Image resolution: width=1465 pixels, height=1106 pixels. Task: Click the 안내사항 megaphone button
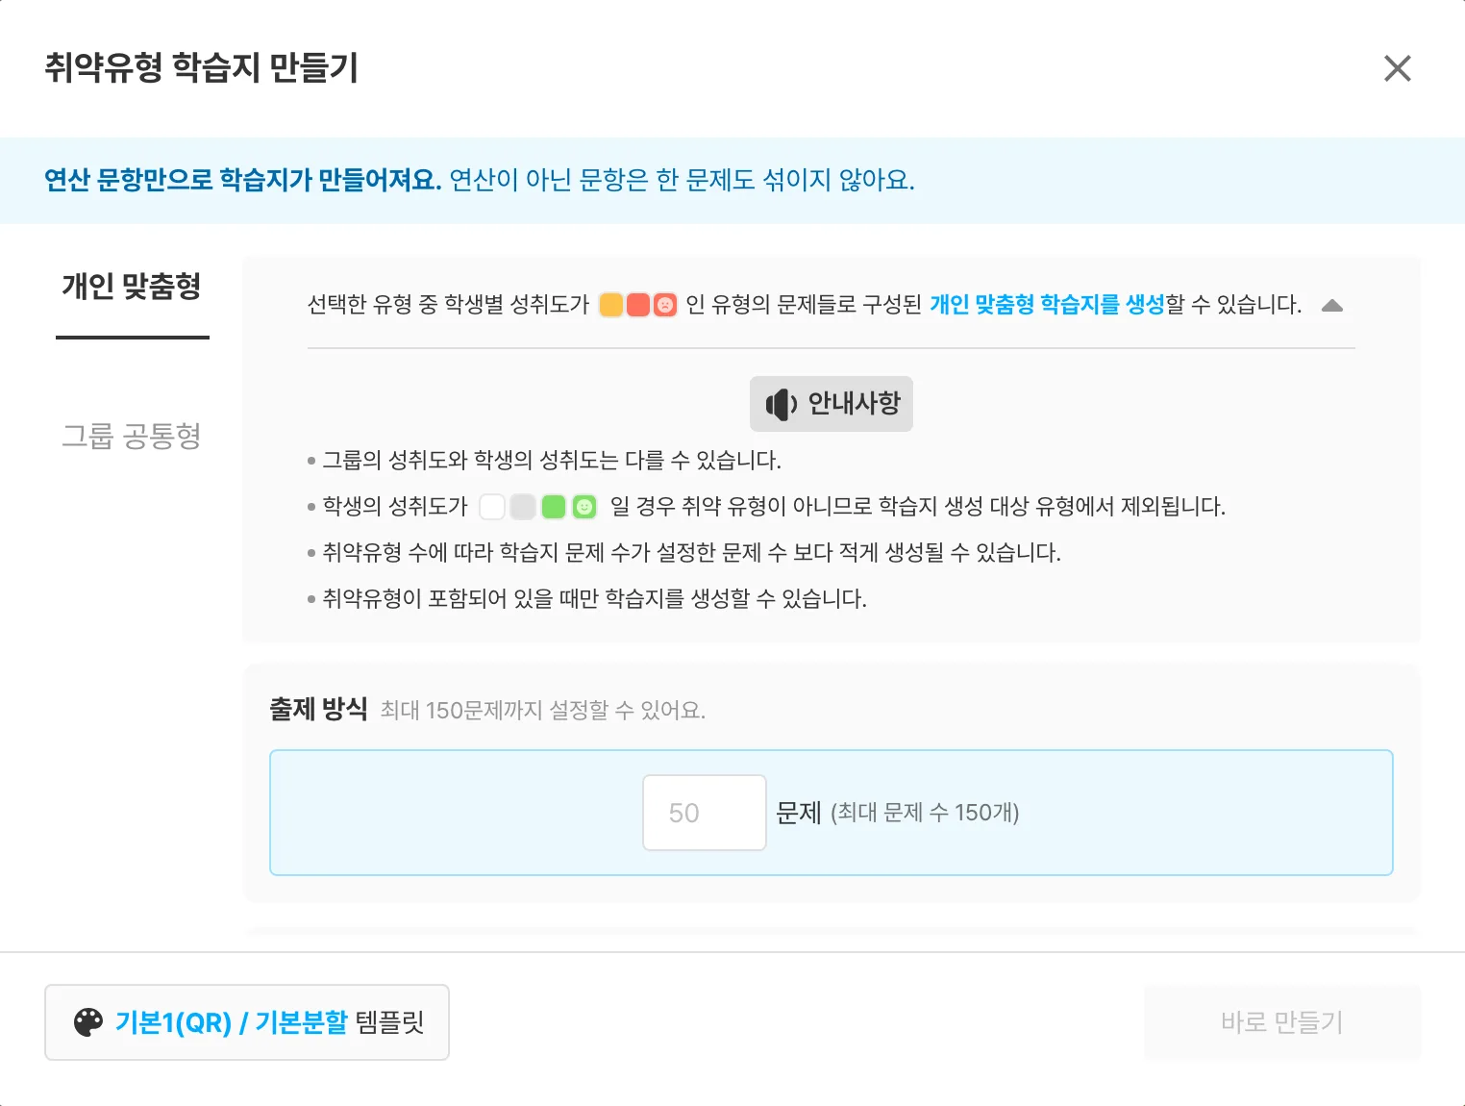832,404
